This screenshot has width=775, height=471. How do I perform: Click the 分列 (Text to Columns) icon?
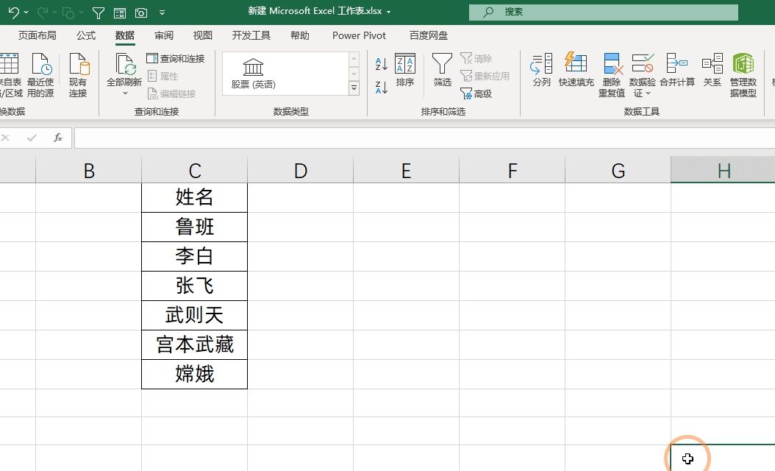tap(541, 65)
